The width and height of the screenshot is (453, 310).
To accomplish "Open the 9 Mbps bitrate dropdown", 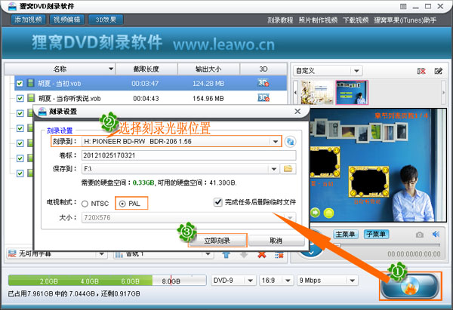I will (x=352, y=281).
